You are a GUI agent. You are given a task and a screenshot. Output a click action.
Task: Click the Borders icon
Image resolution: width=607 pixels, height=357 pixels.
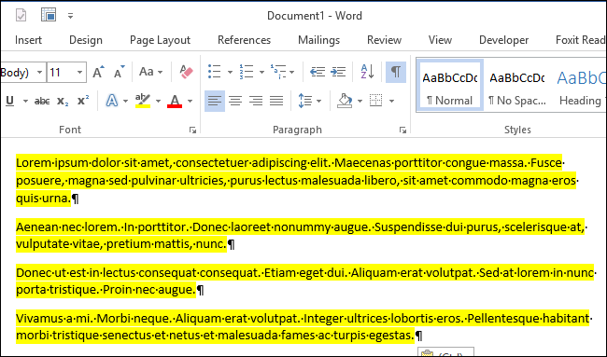376,102
